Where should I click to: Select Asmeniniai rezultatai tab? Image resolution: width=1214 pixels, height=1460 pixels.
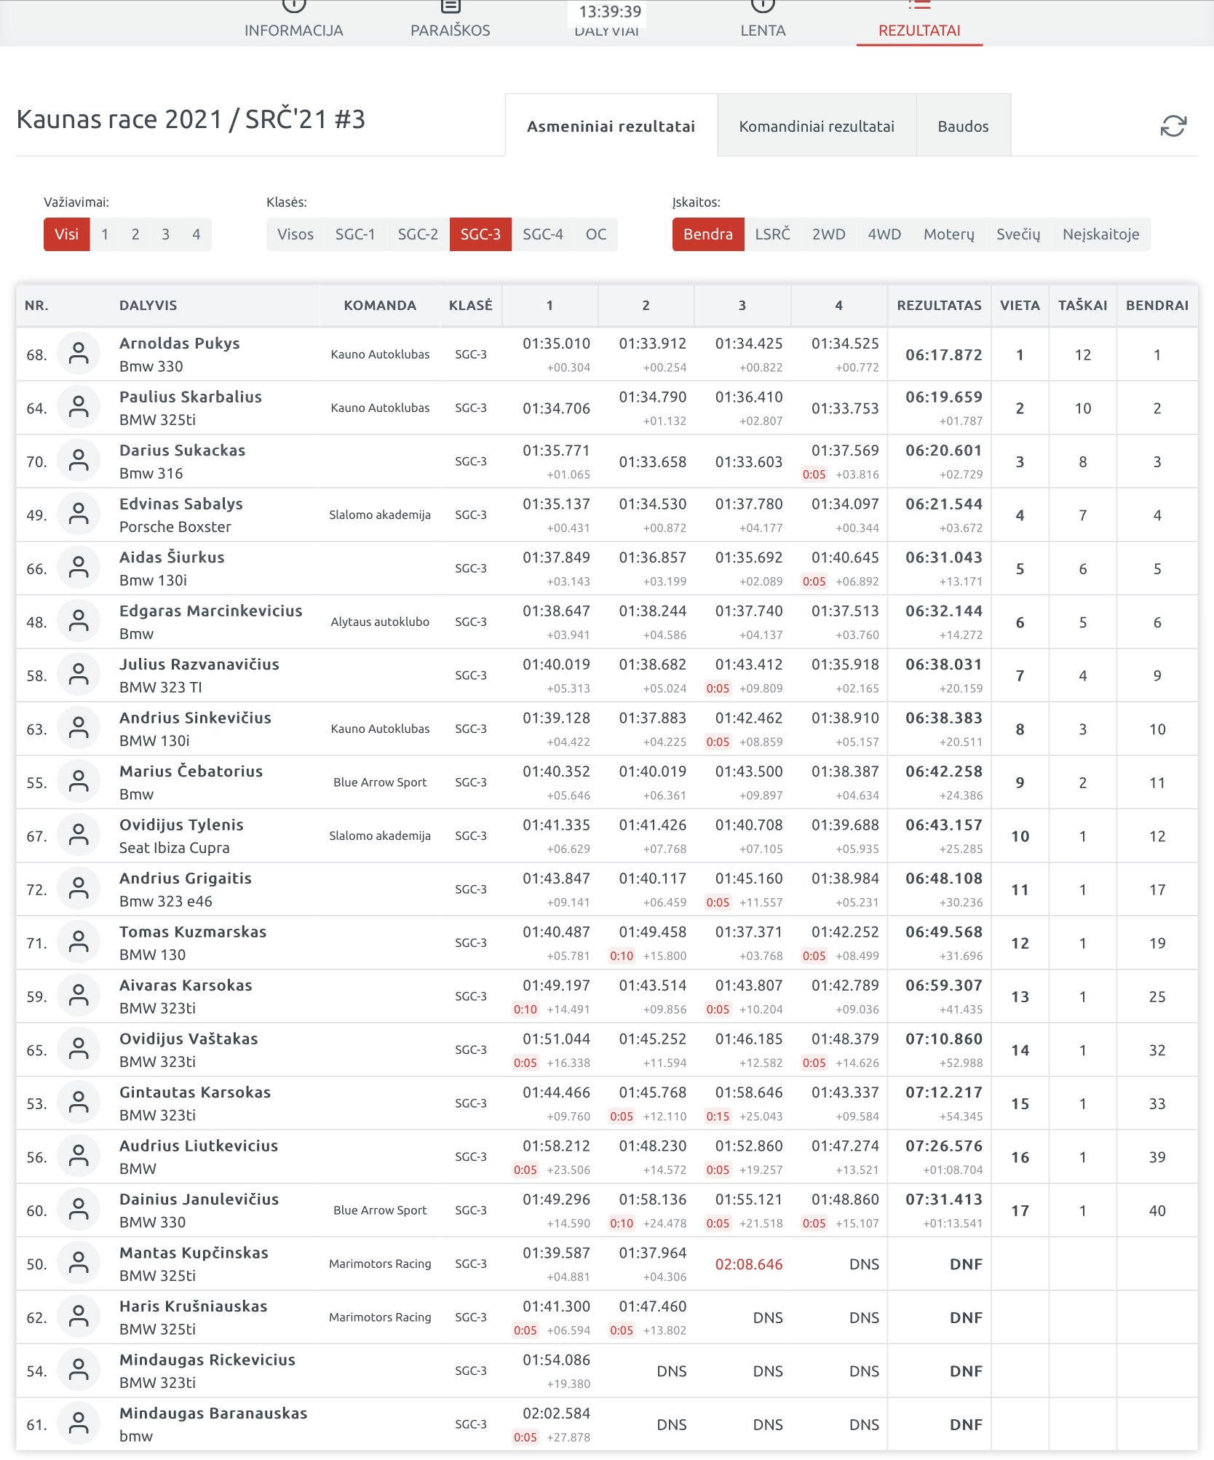[611, 126]
